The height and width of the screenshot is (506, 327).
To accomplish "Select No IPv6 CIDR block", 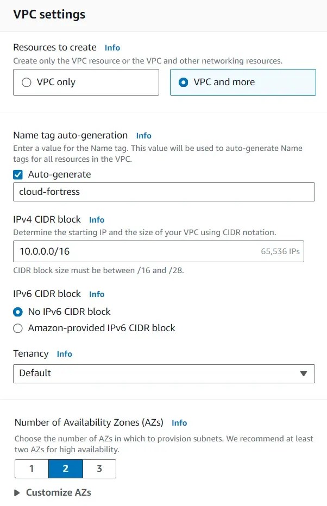I will [17, 312].
